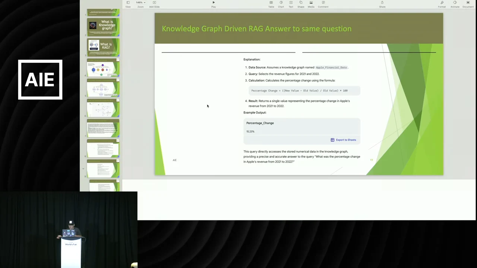
Task: Click the 'Example Output:' heading
Action: (x=255, y=112)
